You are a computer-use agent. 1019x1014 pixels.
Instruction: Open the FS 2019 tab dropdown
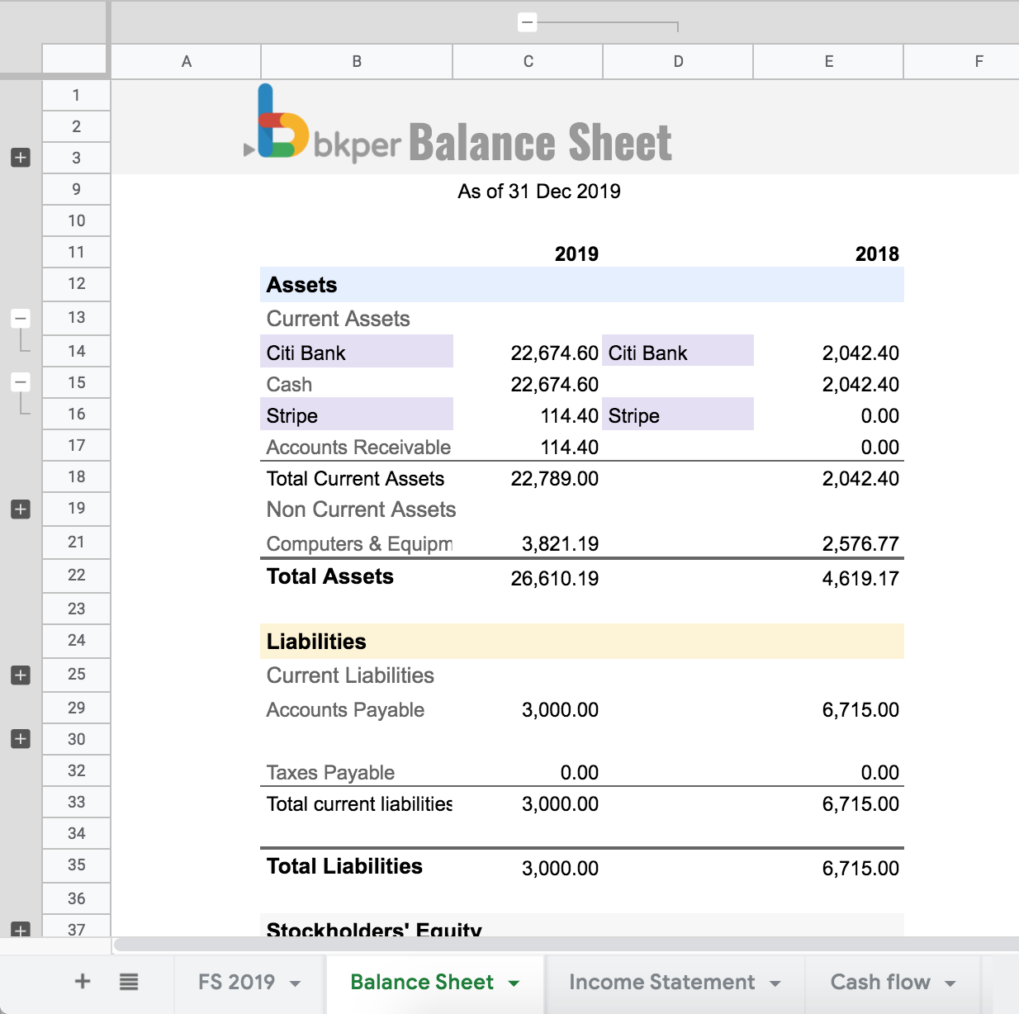click(296, 983)
